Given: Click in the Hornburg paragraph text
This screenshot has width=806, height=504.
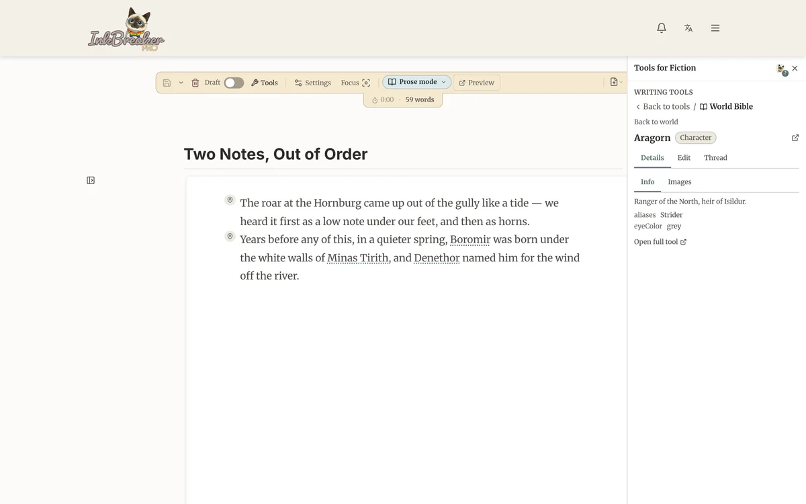Looking at the screenshot, I should click(400, 212).
